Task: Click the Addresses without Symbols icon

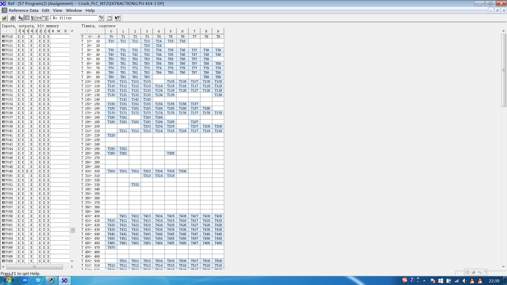Action: click(39, 18)
